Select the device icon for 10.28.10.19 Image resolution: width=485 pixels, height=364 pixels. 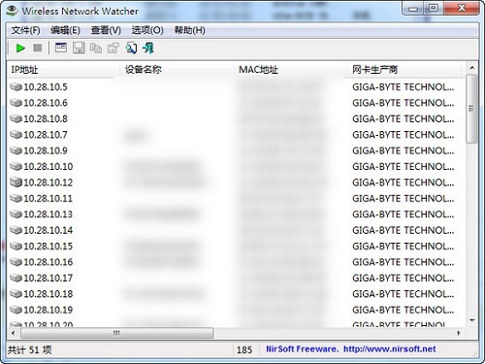click(16, 310)
